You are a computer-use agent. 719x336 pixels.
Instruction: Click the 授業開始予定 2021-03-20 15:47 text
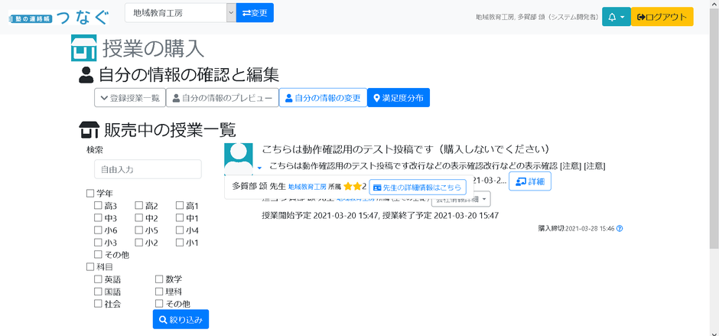pos(320,216)
